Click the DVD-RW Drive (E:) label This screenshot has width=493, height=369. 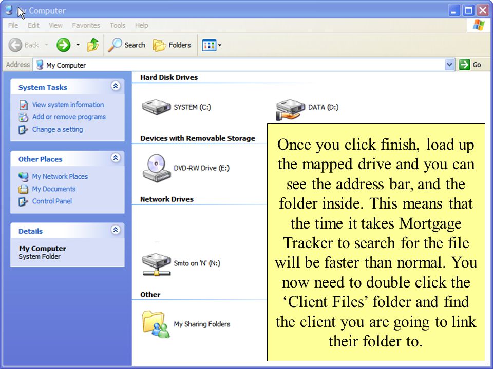[201, 168]
